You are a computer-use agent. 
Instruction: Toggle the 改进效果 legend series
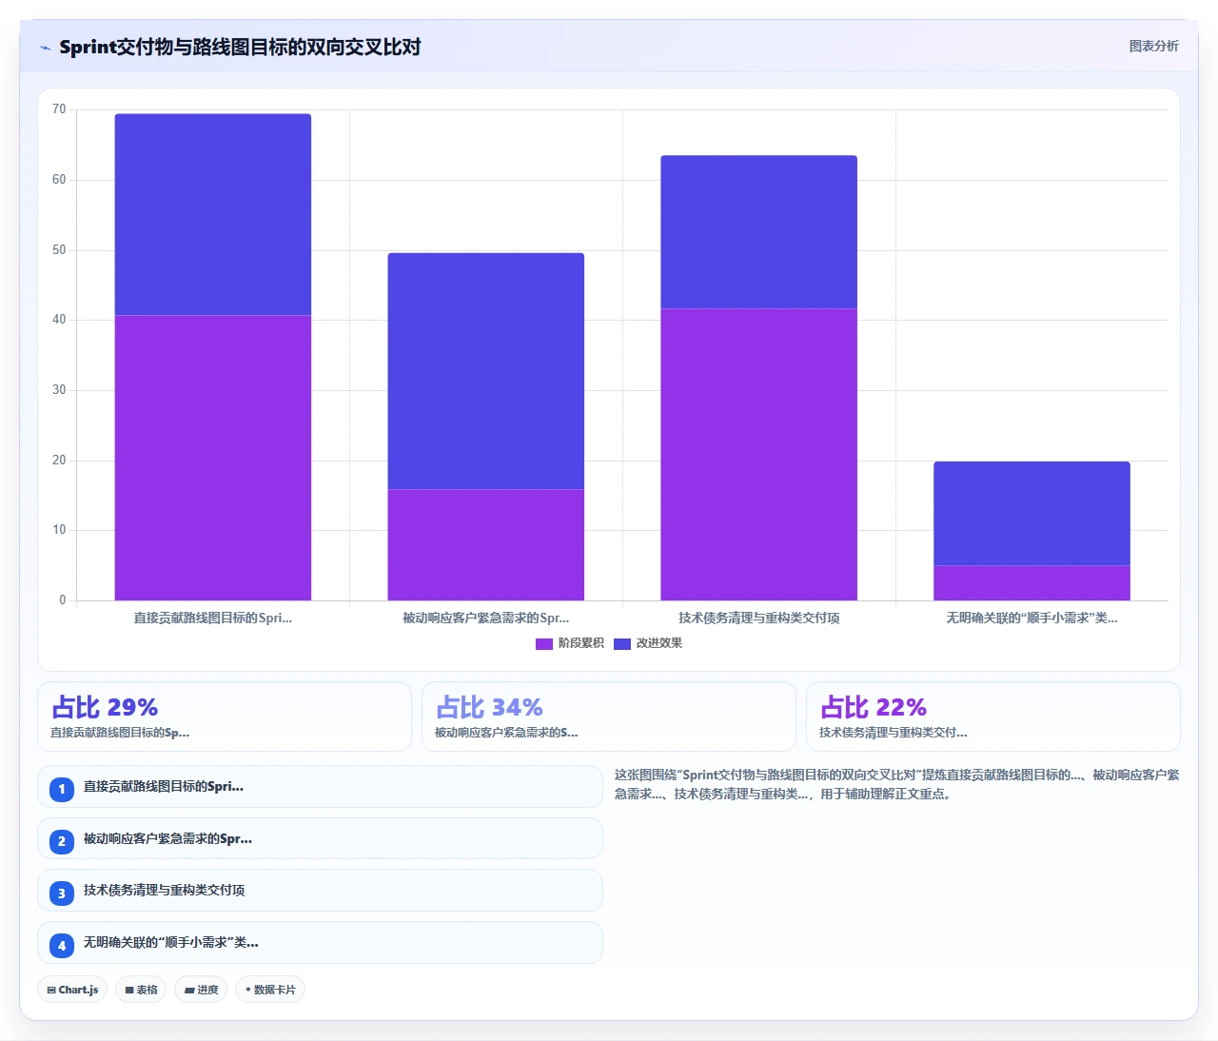pos(648,643)
